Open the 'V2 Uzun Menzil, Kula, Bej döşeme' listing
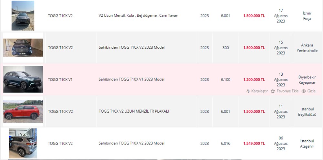Viewport: 323px width, 160px height. (x=138, y=15)
